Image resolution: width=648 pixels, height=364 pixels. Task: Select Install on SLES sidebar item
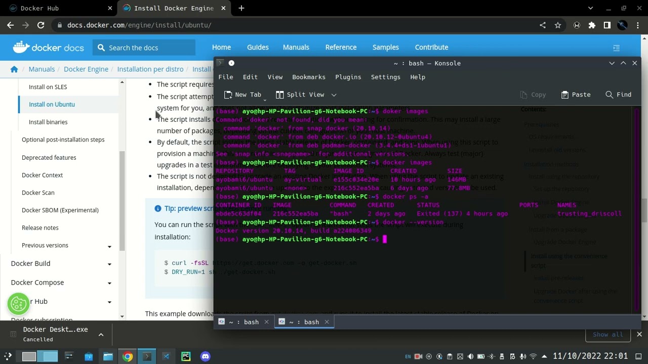[x=48, y=87]
